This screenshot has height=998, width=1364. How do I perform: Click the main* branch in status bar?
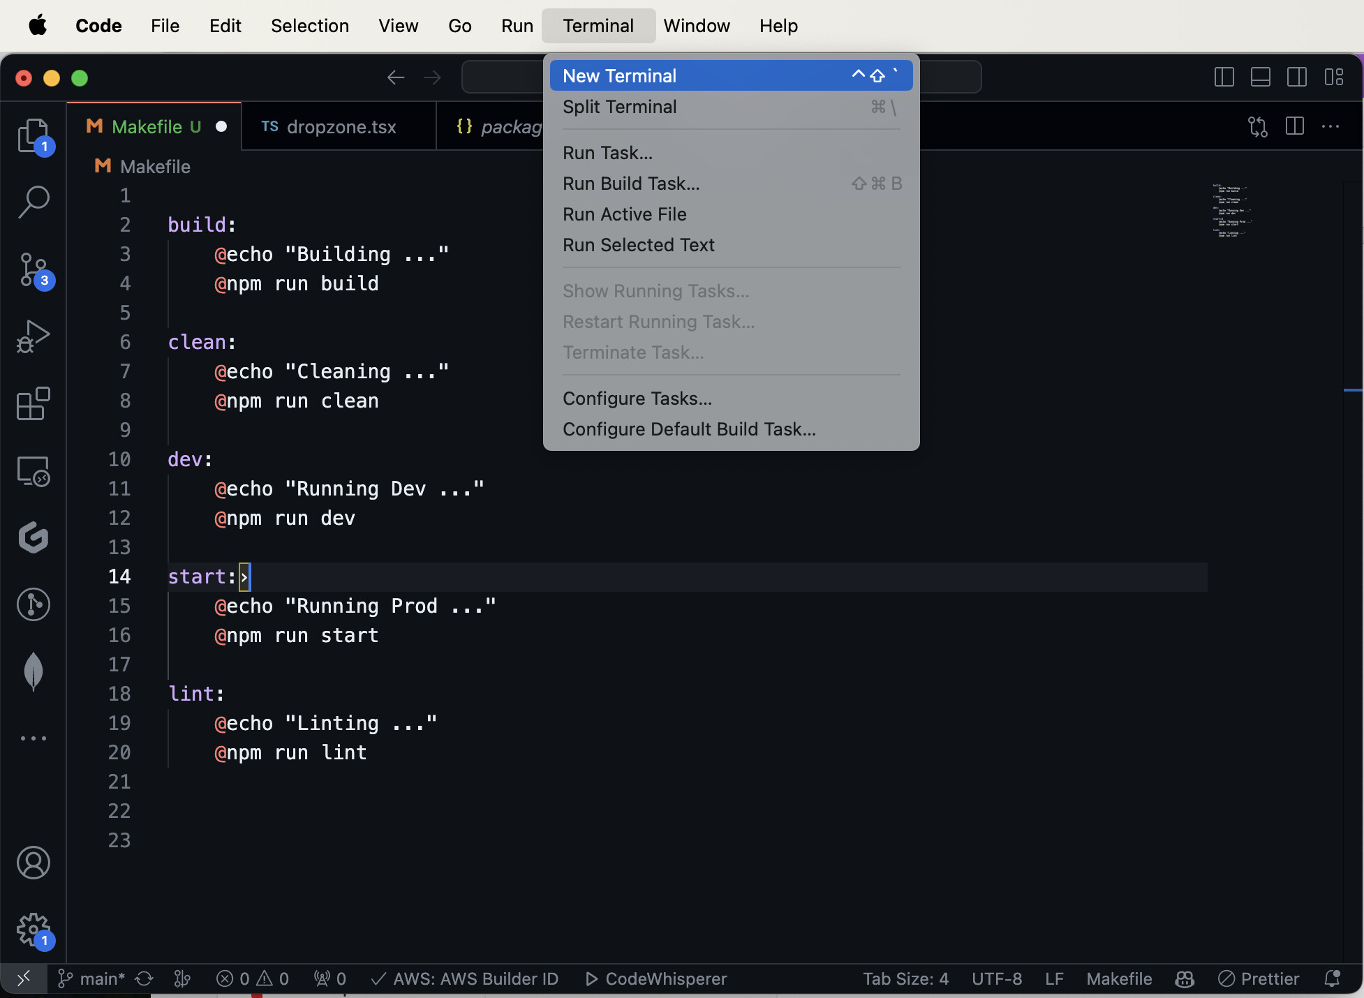pyautogui.click(x=91, y=978)
